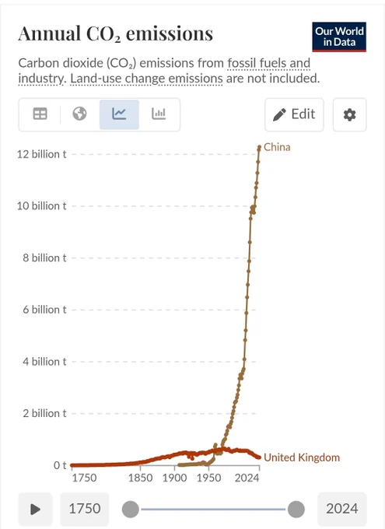The width and height of the screenshot is (385, 529).
Task: Click the timeline slider track middle
Action: click(x=213, y=509)
